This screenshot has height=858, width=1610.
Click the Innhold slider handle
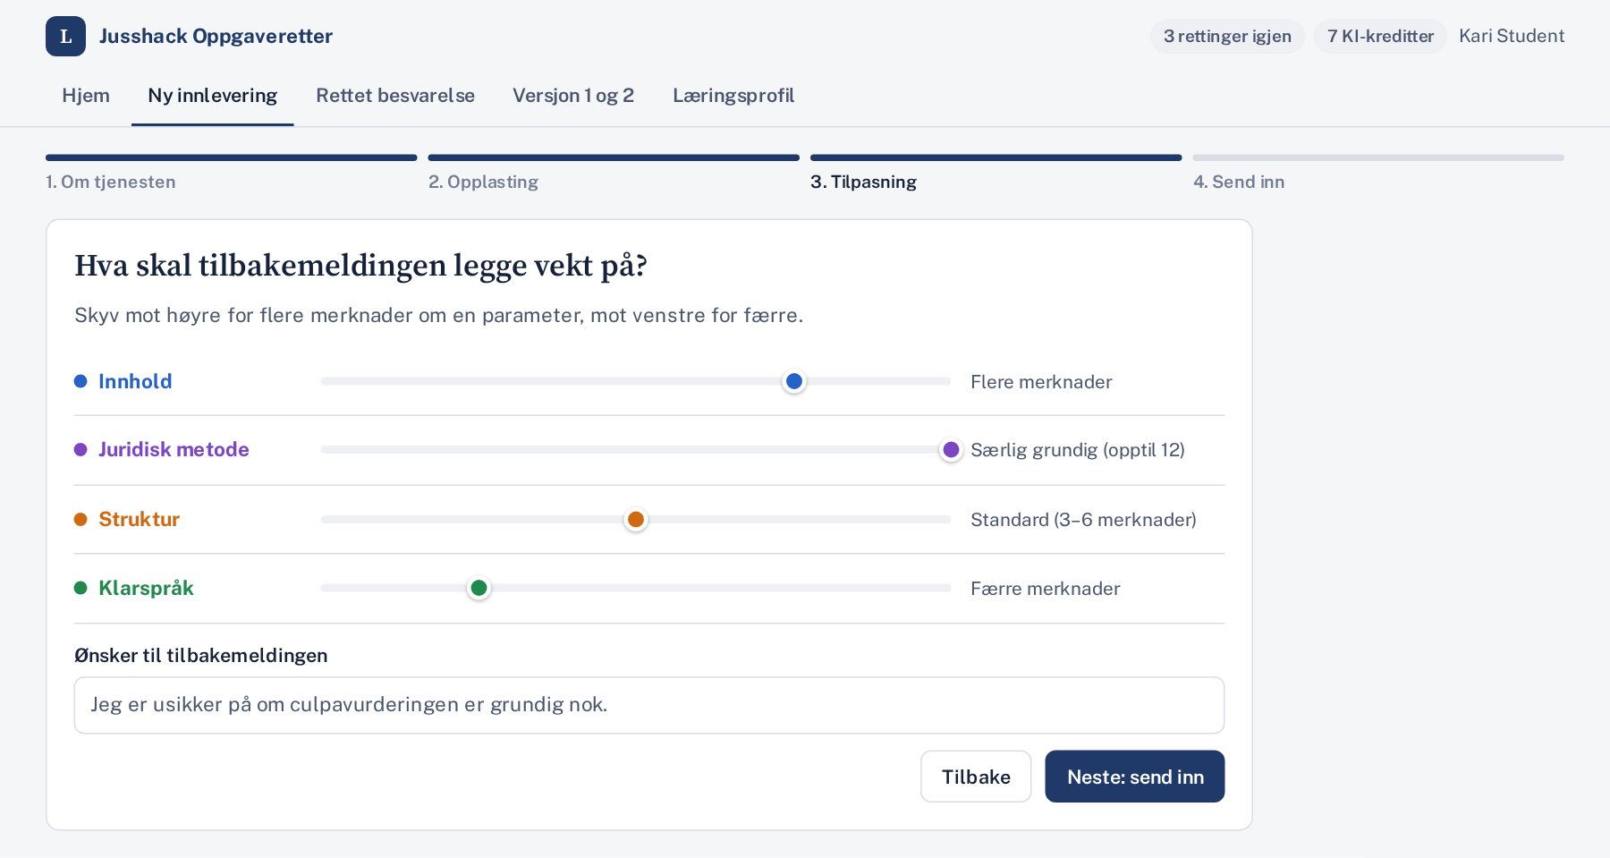[x=793, y=381]
